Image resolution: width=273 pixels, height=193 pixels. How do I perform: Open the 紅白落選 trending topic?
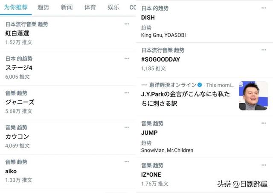click(68, 33)
